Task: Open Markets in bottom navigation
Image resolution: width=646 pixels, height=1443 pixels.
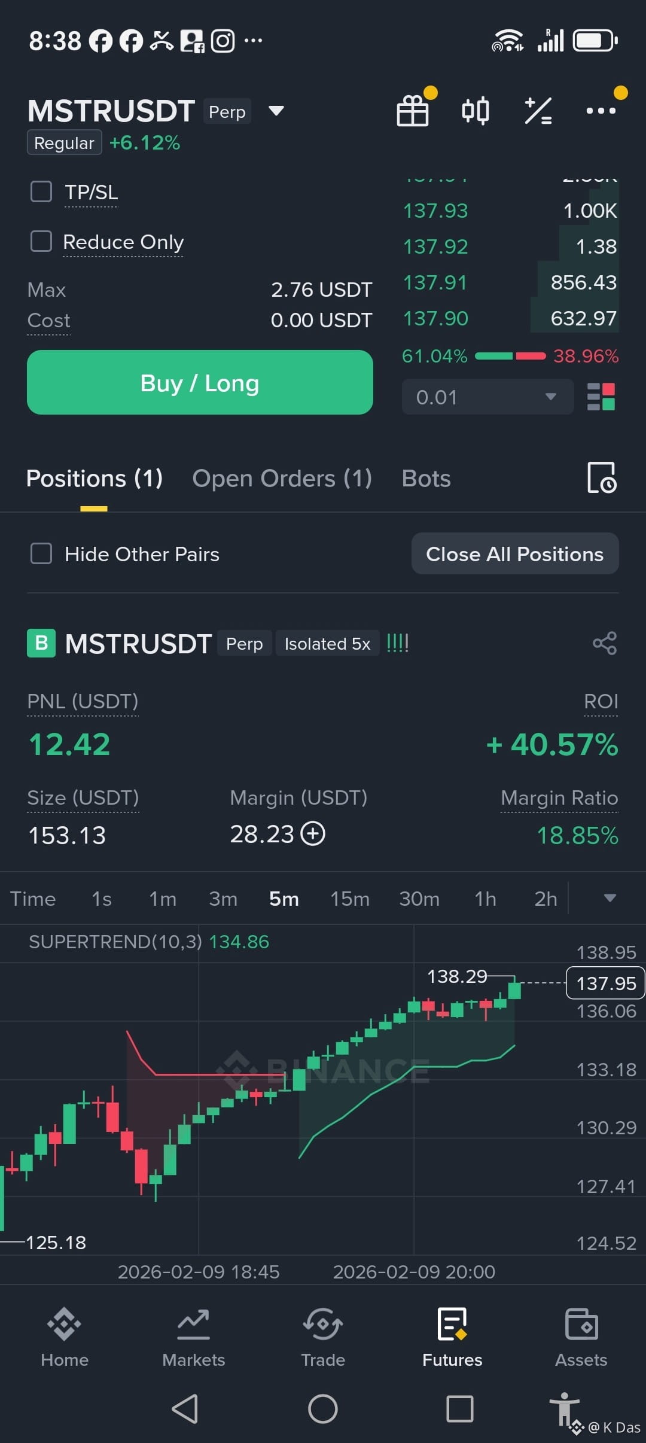Action: tap(194, 1338)
